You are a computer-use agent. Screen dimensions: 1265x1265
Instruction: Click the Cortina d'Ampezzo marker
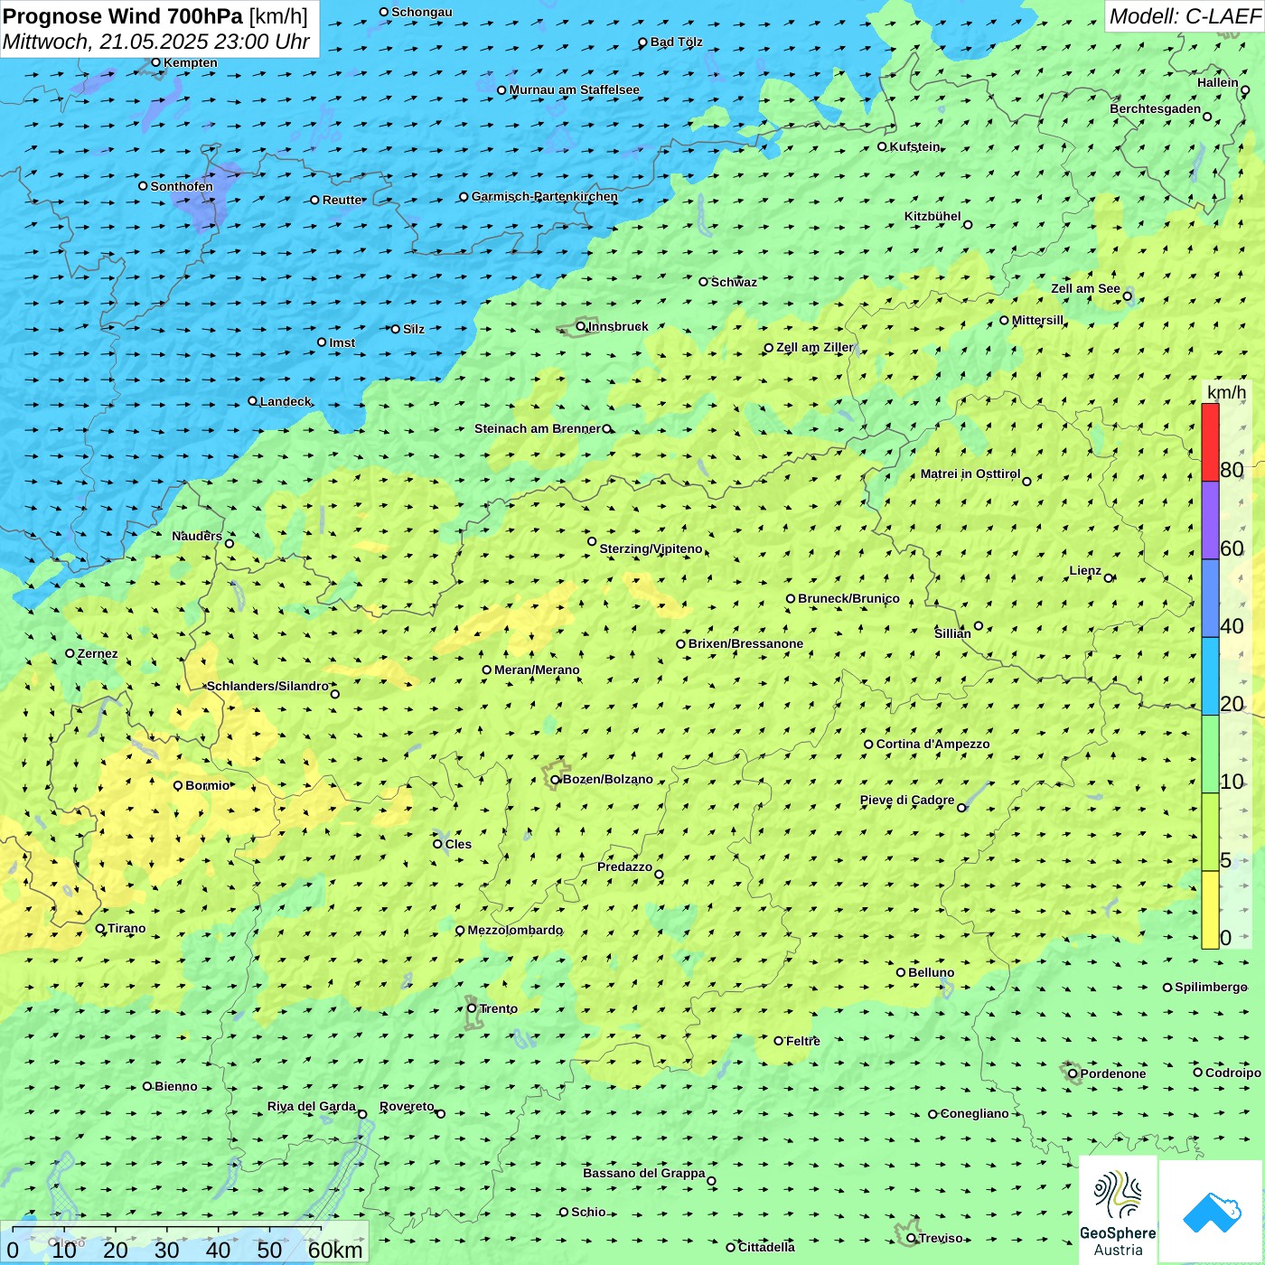tap(868, 745)
